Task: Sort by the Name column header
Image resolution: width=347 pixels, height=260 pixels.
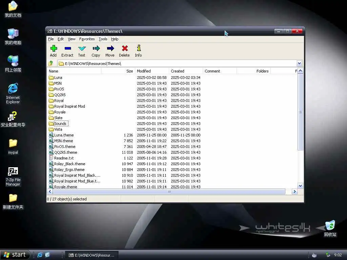Action: pos(74,71)
